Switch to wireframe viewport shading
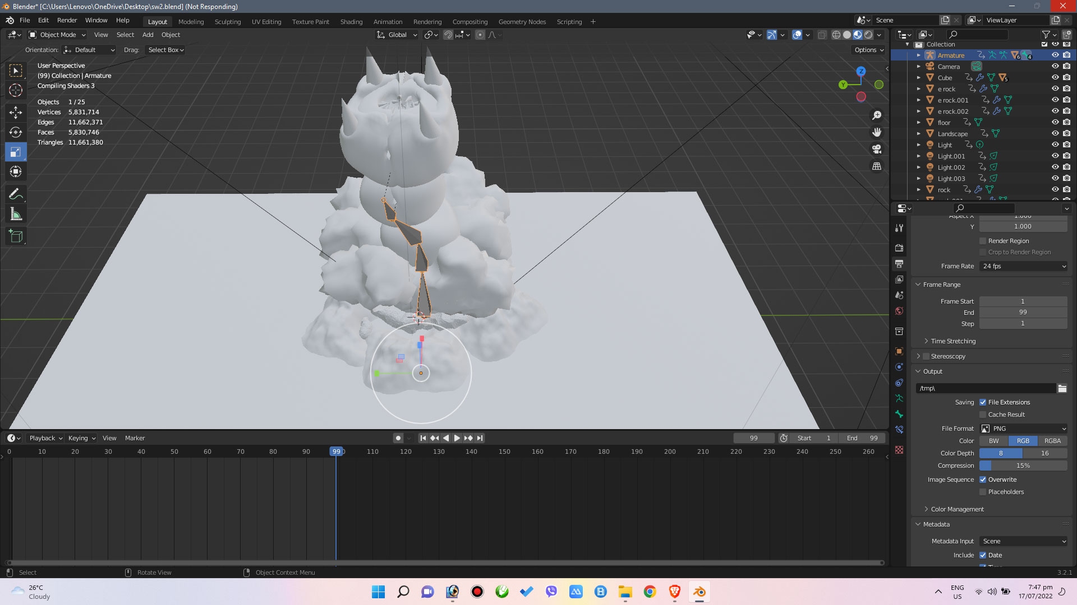This screenshot has width=1077, height=605. coord(836,35)
